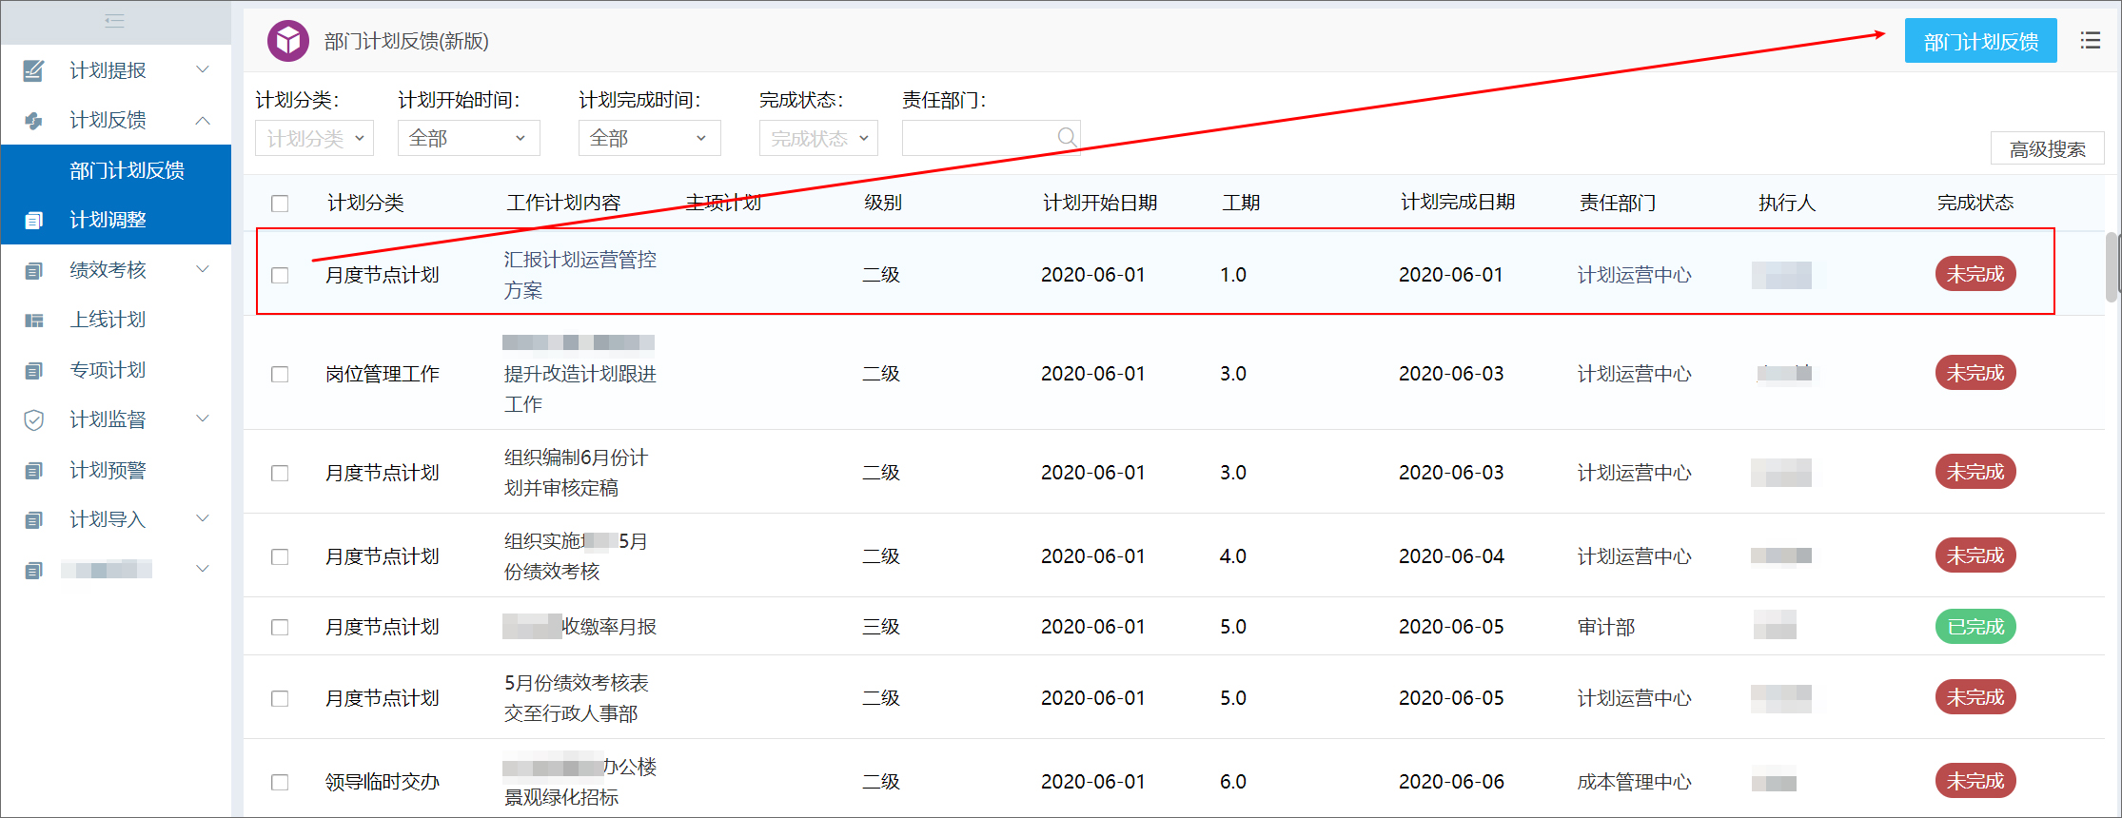Select the checkbox for the 领导临时交办 row

[280, 782]
